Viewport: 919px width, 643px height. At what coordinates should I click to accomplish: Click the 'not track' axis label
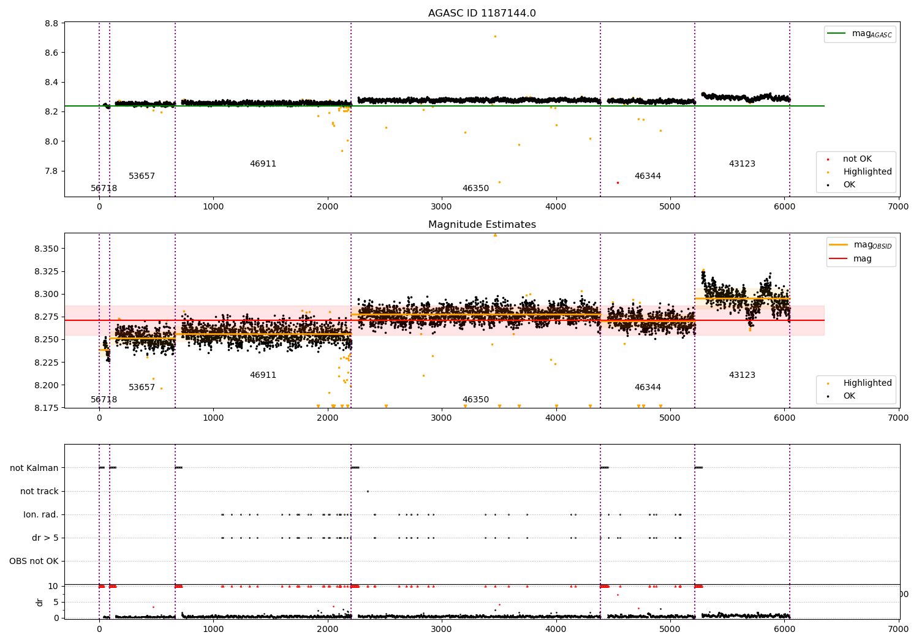coord(39,492)
